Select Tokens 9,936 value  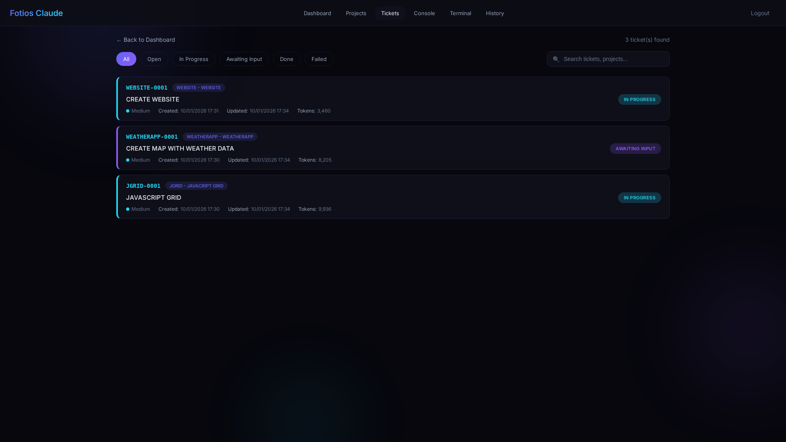tap(325, 209)
